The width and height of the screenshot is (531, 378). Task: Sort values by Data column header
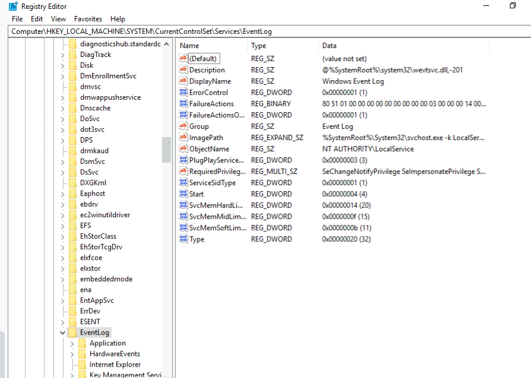403,46
